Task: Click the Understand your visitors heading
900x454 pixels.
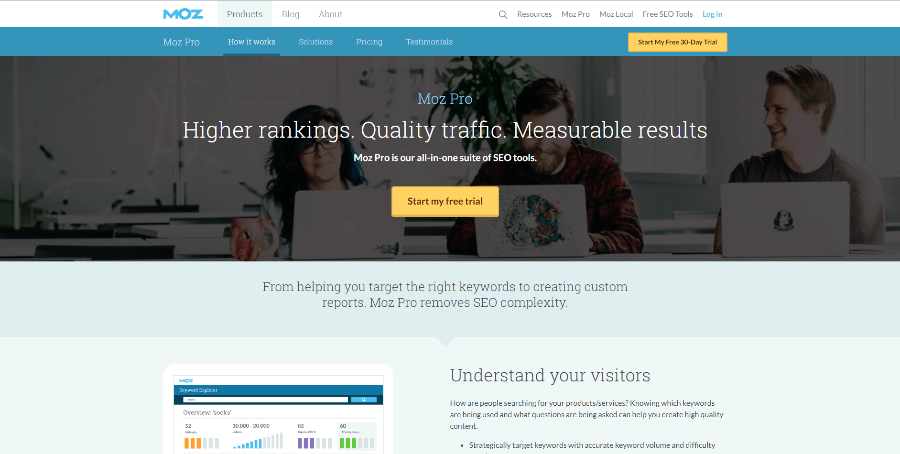Action: (x=550, y=376)
